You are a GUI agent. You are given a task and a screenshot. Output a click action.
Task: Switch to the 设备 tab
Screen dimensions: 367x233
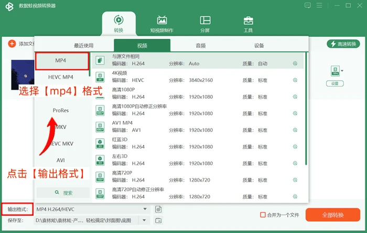coord(259,46)
